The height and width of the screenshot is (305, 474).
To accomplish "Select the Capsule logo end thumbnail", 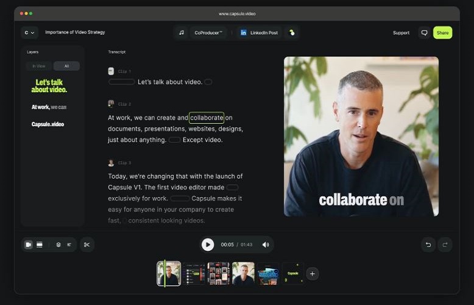I will point(293,274).
